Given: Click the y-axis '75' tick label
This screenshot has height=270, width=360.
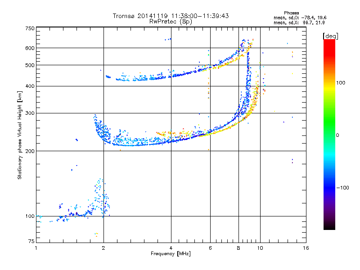Looking at the screenshot, I should tap(31, 241).
